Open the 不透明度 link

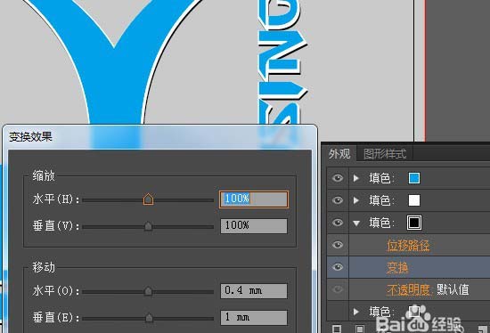click(x=408, y=290)
